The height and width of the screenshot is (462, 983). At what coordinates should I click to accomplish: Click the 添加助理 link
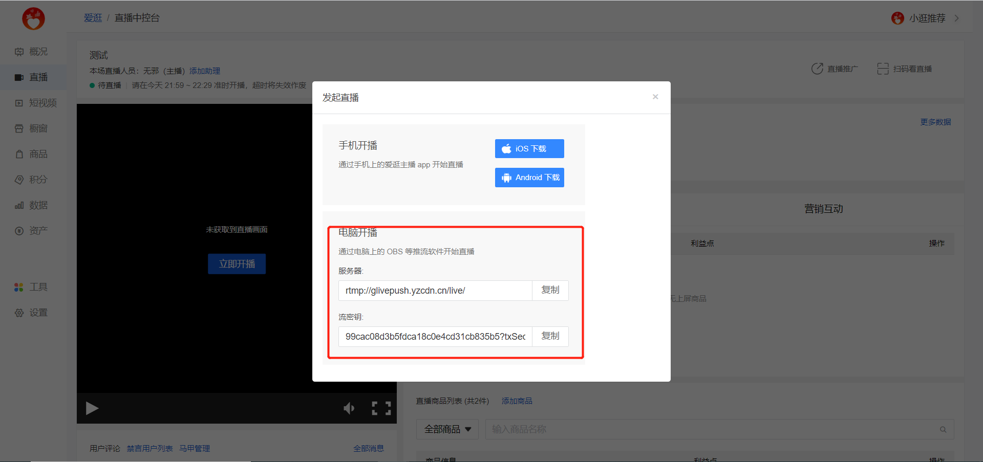[x=205, y=71]
